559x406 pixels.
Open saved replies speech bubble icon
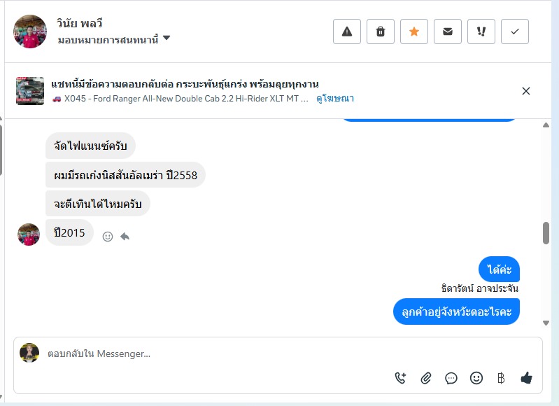coord(451,378)
